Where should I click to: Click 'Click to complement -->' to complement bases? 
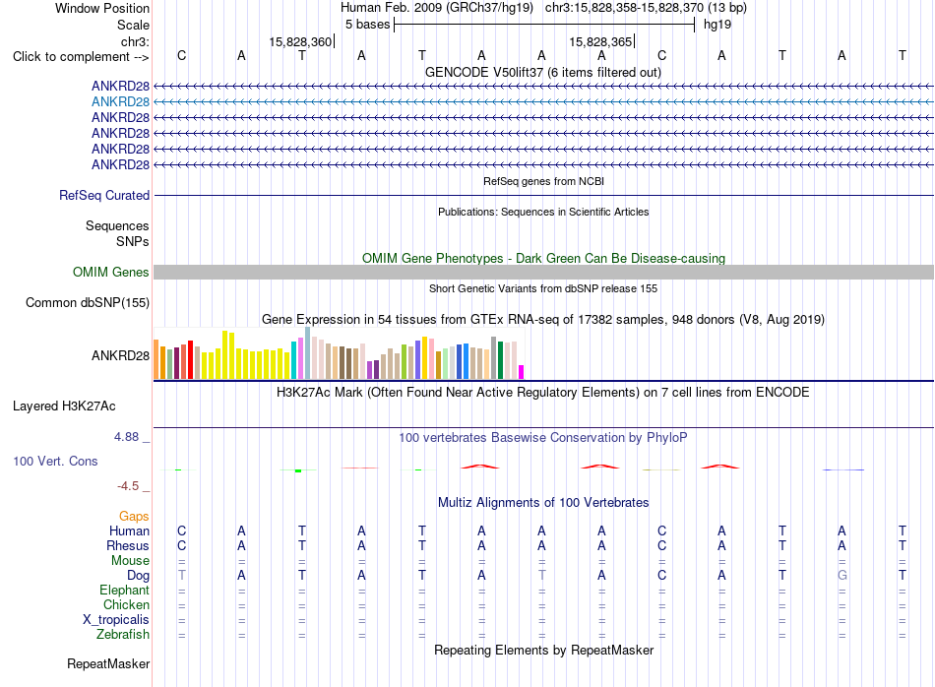coord(81,57)
